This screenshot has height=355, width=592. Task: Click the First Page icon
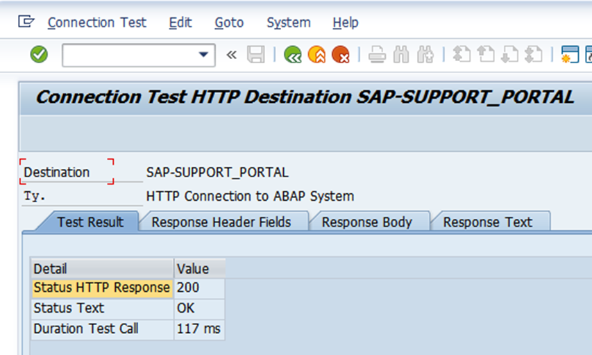coord(462,54)
